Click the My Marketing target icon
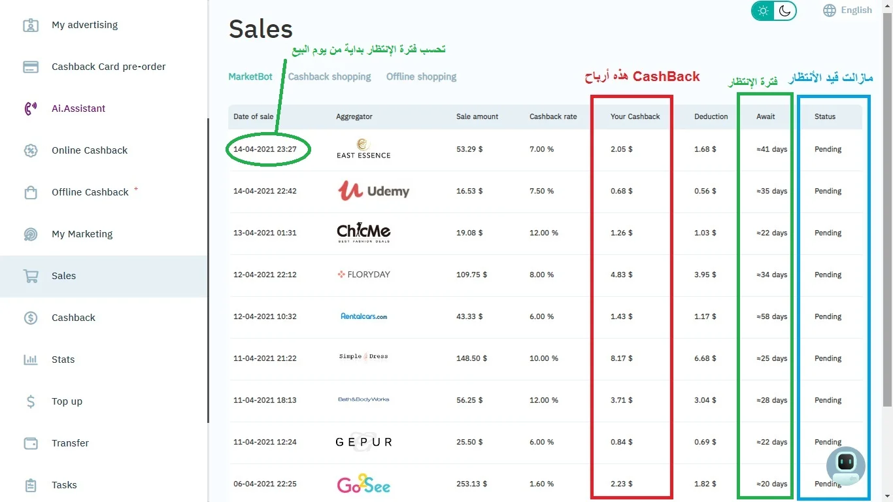 point(31,234)
